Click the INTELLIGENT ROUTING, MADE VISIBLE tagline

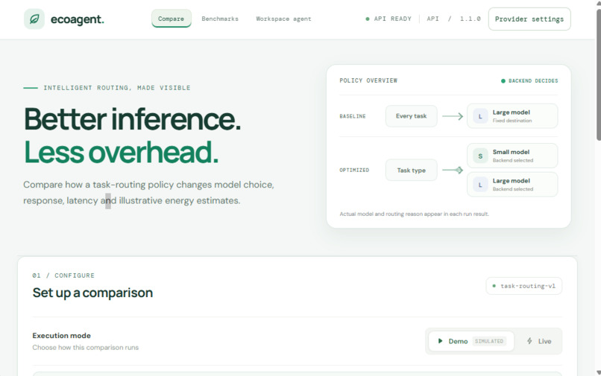(117, 88)
